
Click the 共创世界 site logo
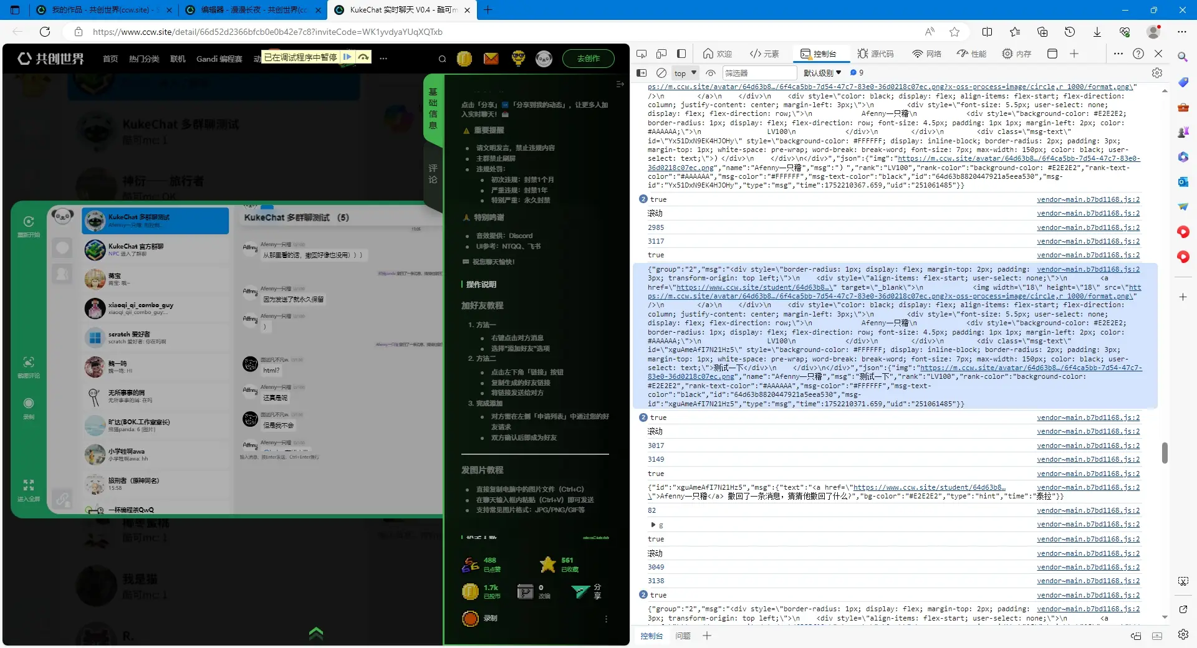[x=50, y=59]
